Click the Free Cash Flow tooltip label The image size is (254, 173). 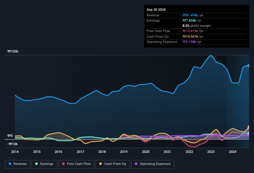pyautogui.click(x=158, y=31)
